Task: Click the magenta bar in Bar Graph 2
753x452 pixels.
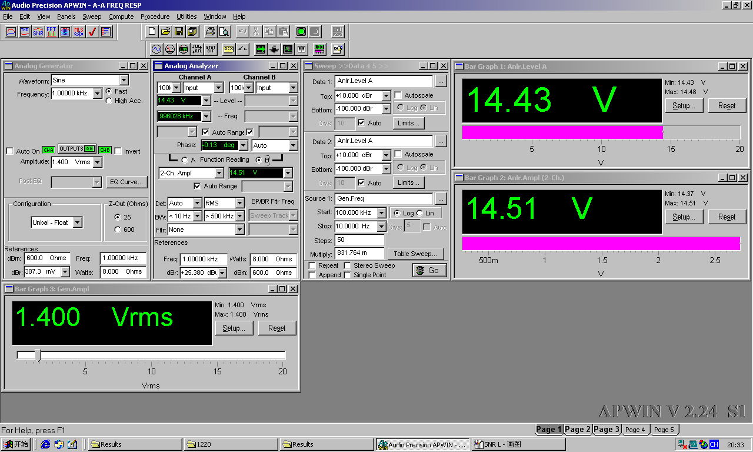Action: click(x=601, y=243)
